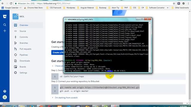Open the Bootsrap bookmark folder
This screenshot has height=107, width=191.
[101, 8]
